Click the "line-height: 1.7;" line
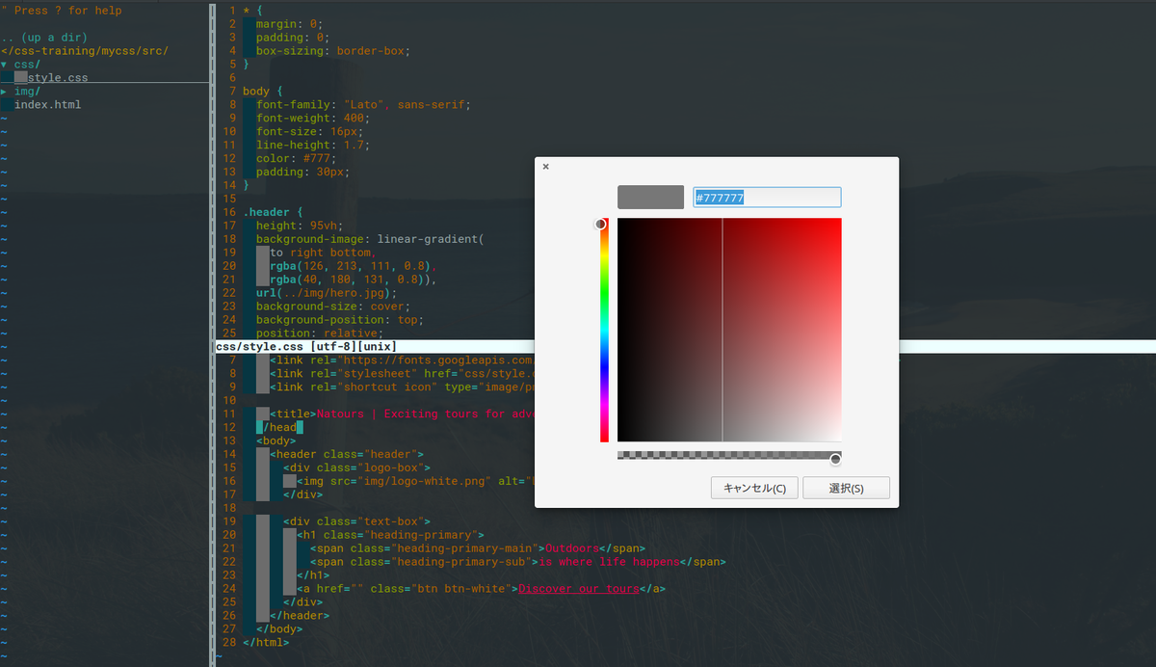Screen dimensions: 1156x667 coord(313,146)
